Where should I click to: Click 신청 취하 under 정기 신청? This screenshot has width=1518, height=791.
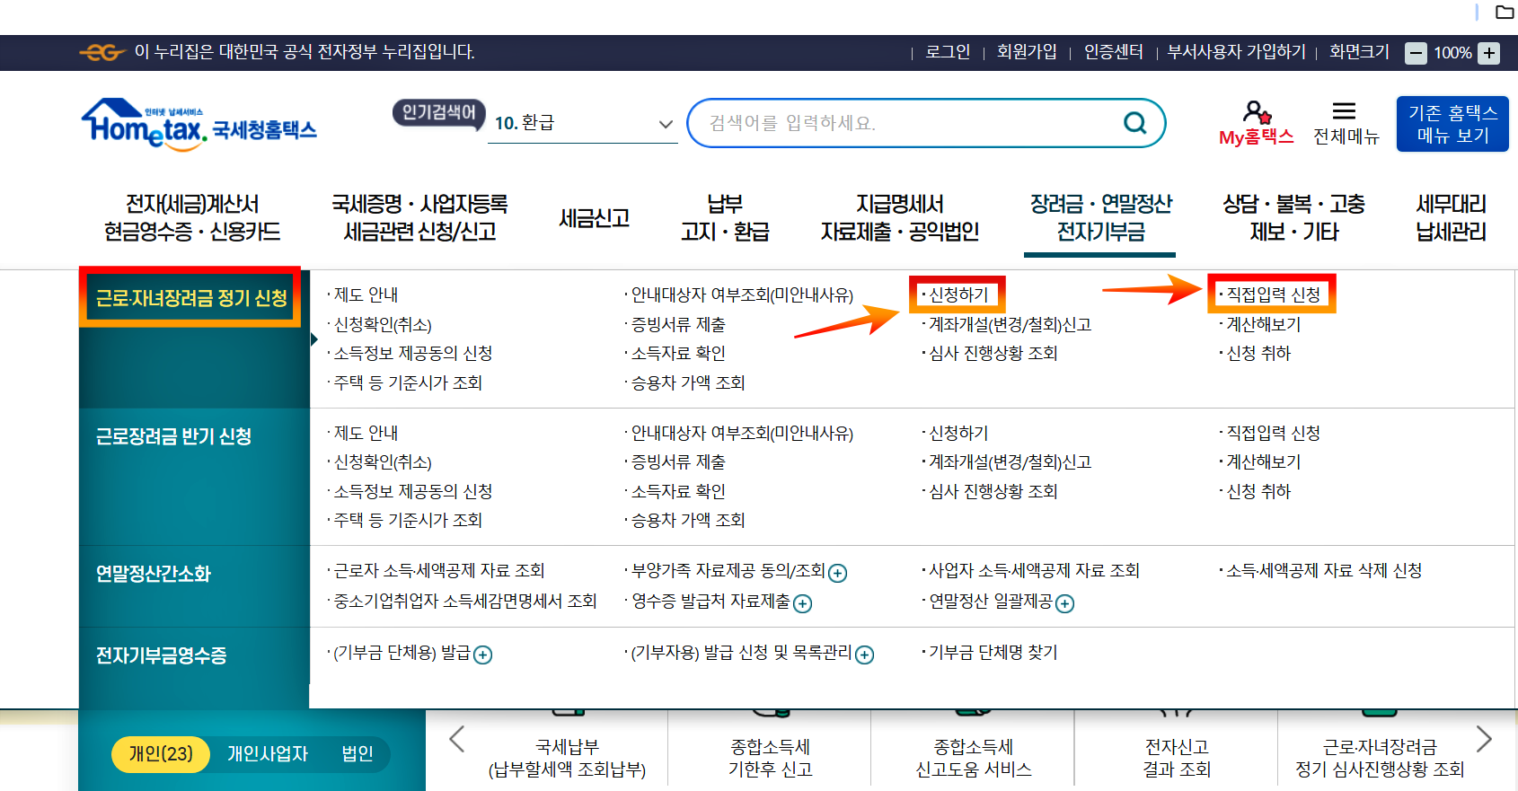1258,353
